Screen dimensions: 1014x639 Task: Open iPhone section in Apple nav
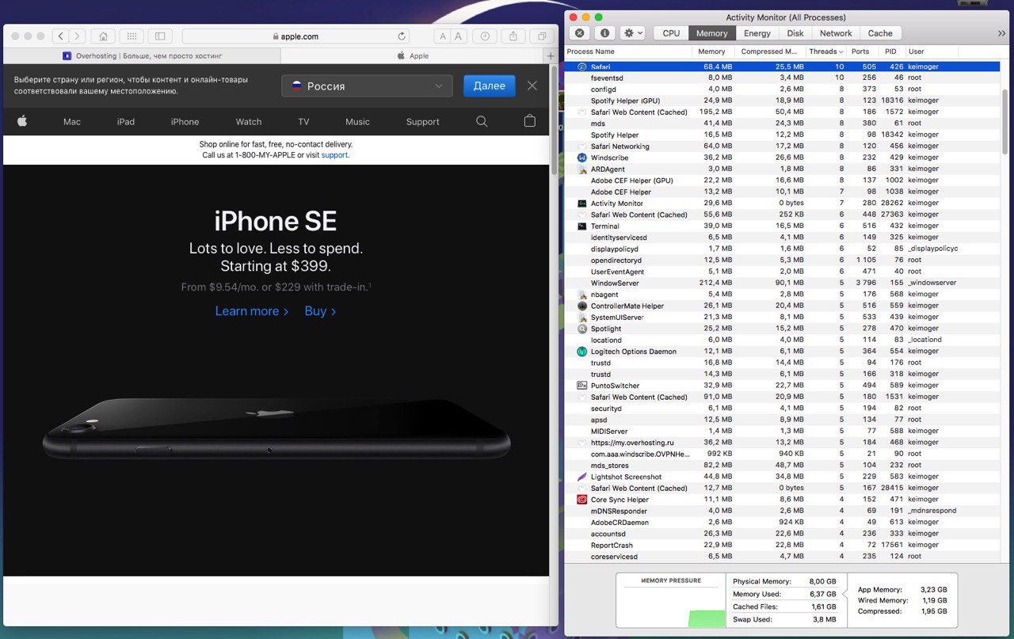(x=185, y=122)
